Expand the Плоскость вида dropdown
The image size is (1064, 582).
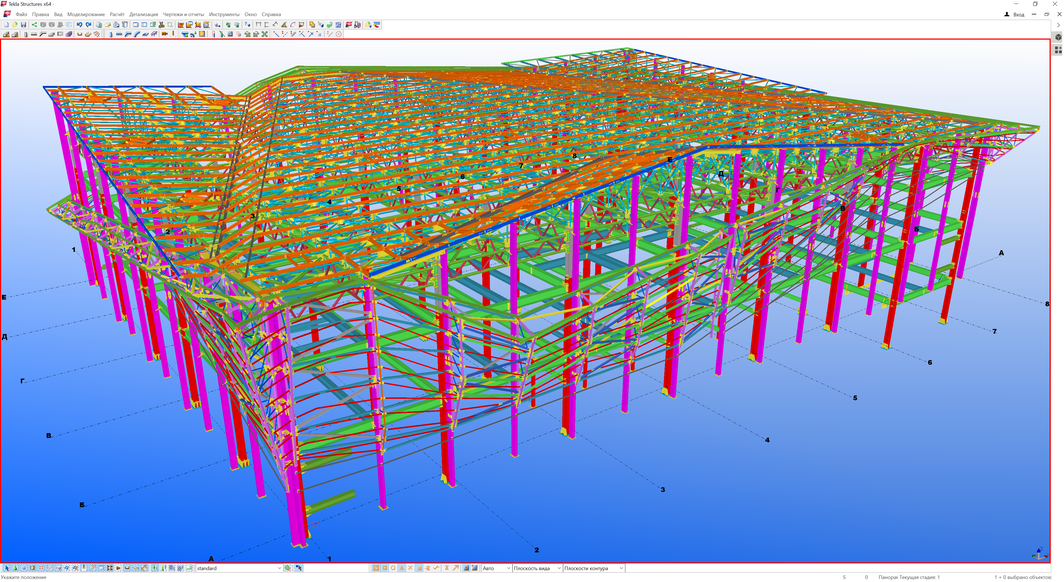(x=559, y=568)
